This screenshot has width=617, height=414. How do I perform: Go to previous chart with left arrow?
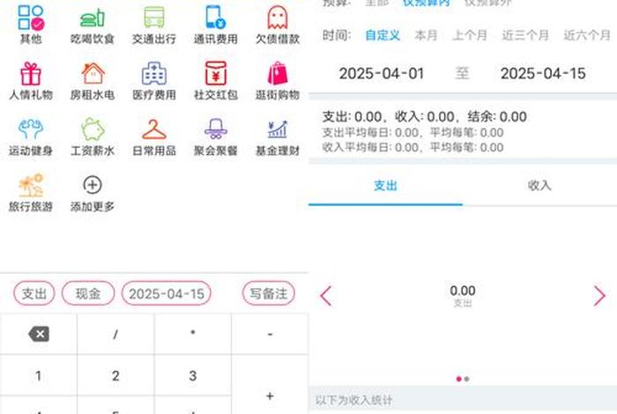pyautogui.click(x=326, y=296)
